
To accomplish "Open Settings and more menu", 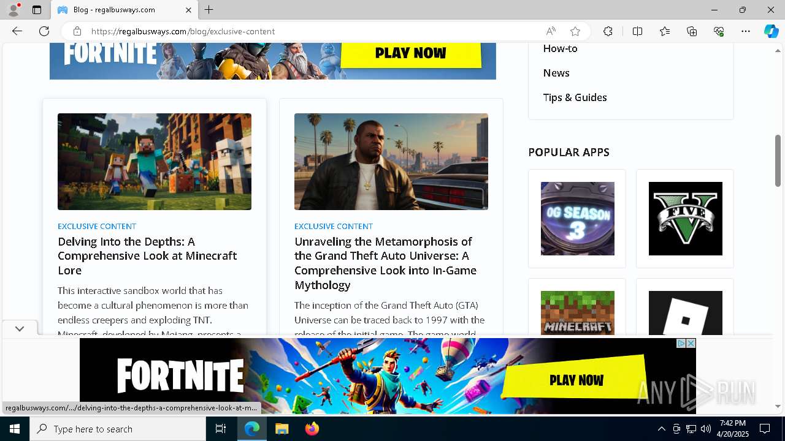I will click(746, 31).
